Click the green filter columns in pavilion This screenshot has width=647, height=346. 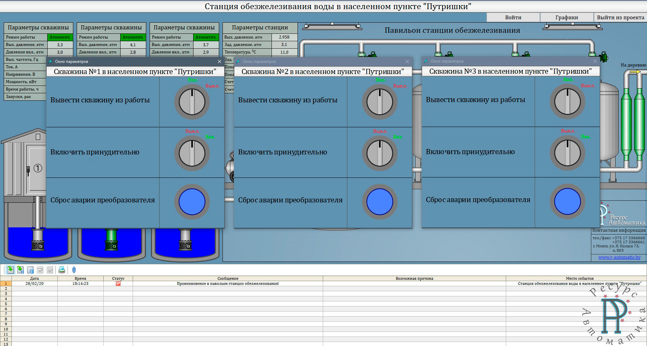[632, 125]
